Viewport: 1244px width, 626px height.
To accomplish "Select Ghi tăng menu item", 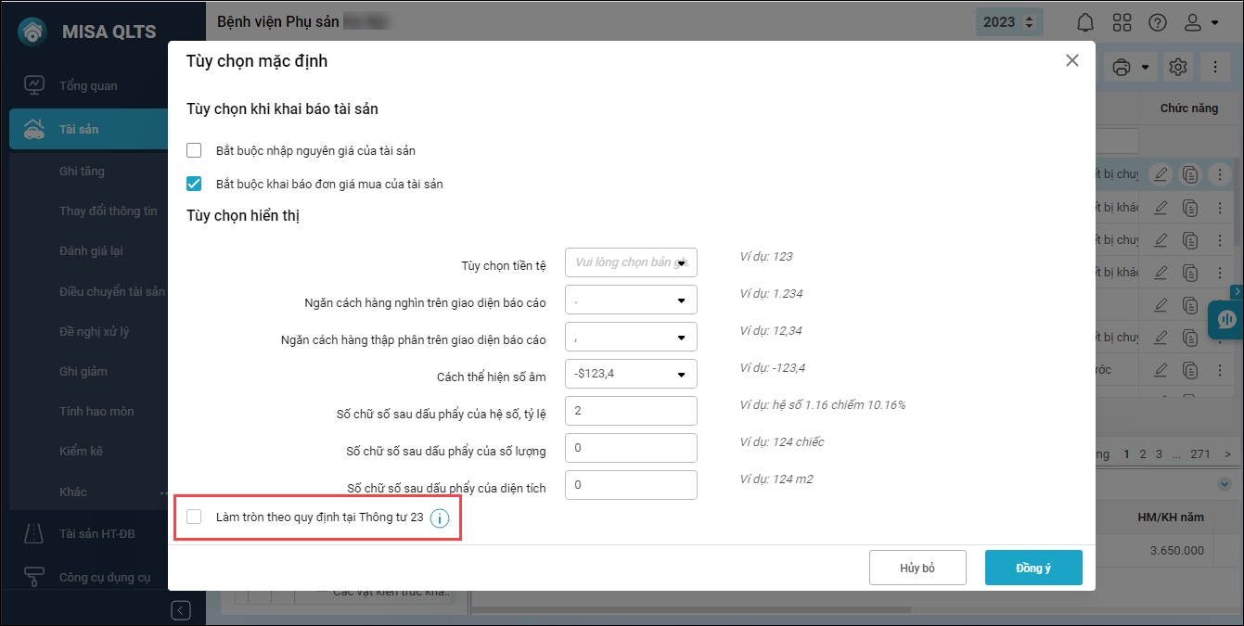I will point(83,171).
